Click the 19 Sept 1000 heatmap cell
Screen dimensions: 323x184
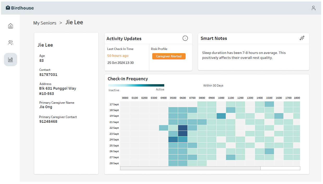point(221,116)
